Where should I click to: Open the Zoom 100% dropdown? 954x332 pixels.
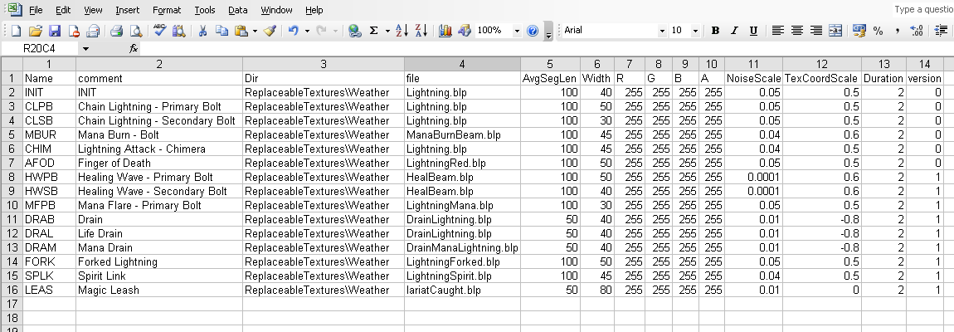click(517, 31)
